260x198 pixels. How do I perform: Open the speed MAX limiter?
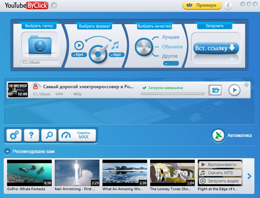pyautogui.click(x=77, y=136)
